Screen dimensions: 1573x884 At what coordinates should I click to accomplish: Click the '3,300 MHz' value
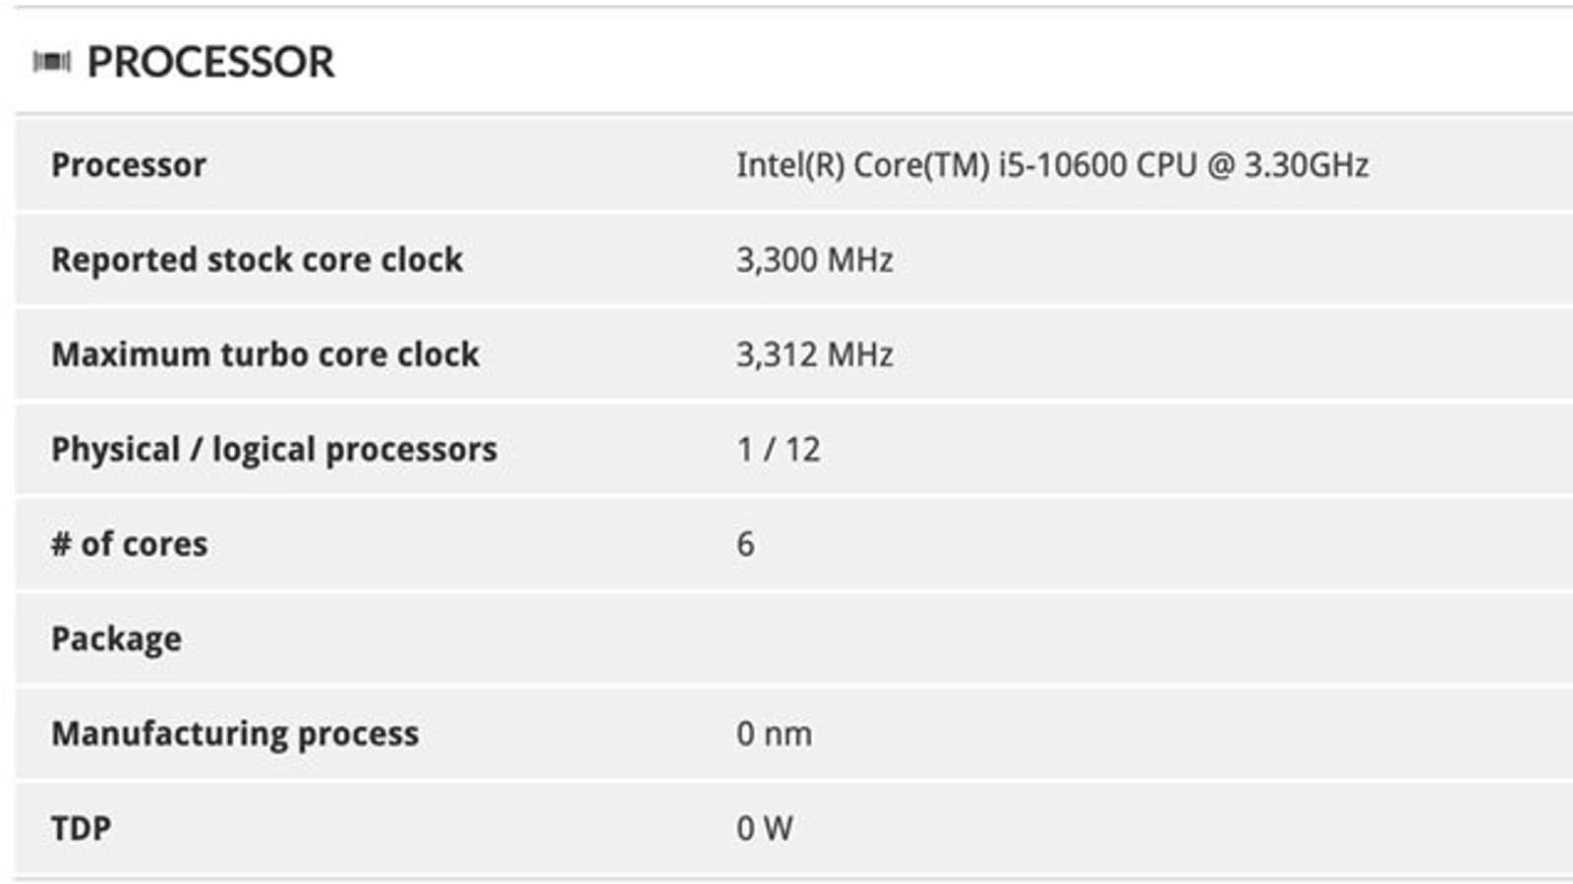point(814,260)
